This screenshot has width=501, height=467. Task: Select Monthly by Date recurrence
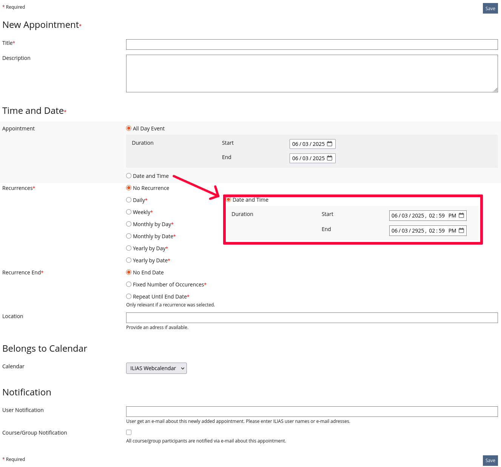129,236
